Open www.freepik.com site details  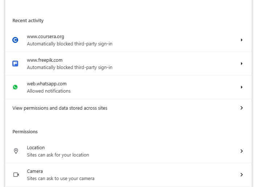click(128, 64)
